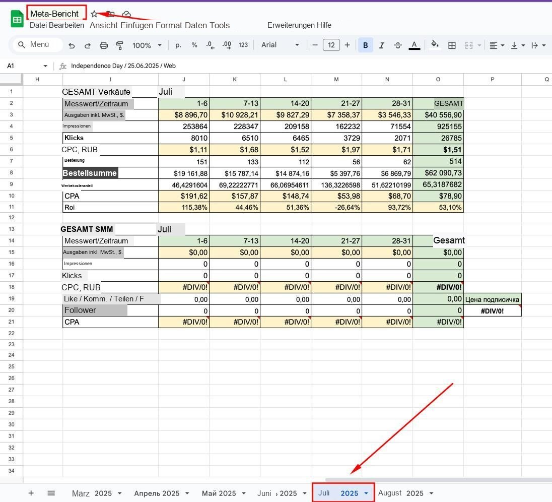Screen dimensions: 552x502
Task: Toggle strikethrough formatting
Action: [x=398, y=45]
